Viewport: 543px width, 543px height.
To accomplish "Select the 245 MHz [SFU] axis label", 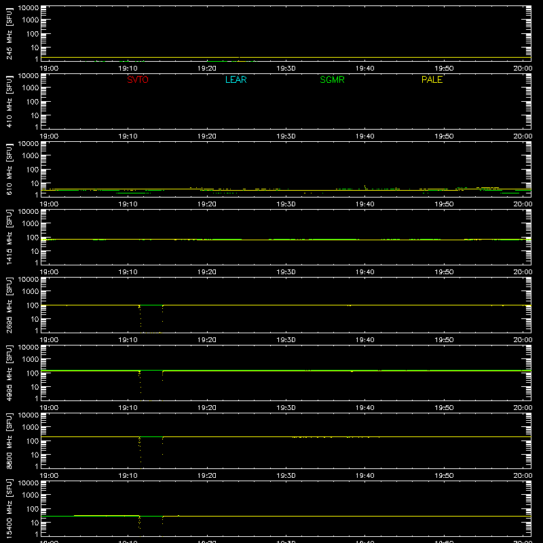I will tap(9, 33).
